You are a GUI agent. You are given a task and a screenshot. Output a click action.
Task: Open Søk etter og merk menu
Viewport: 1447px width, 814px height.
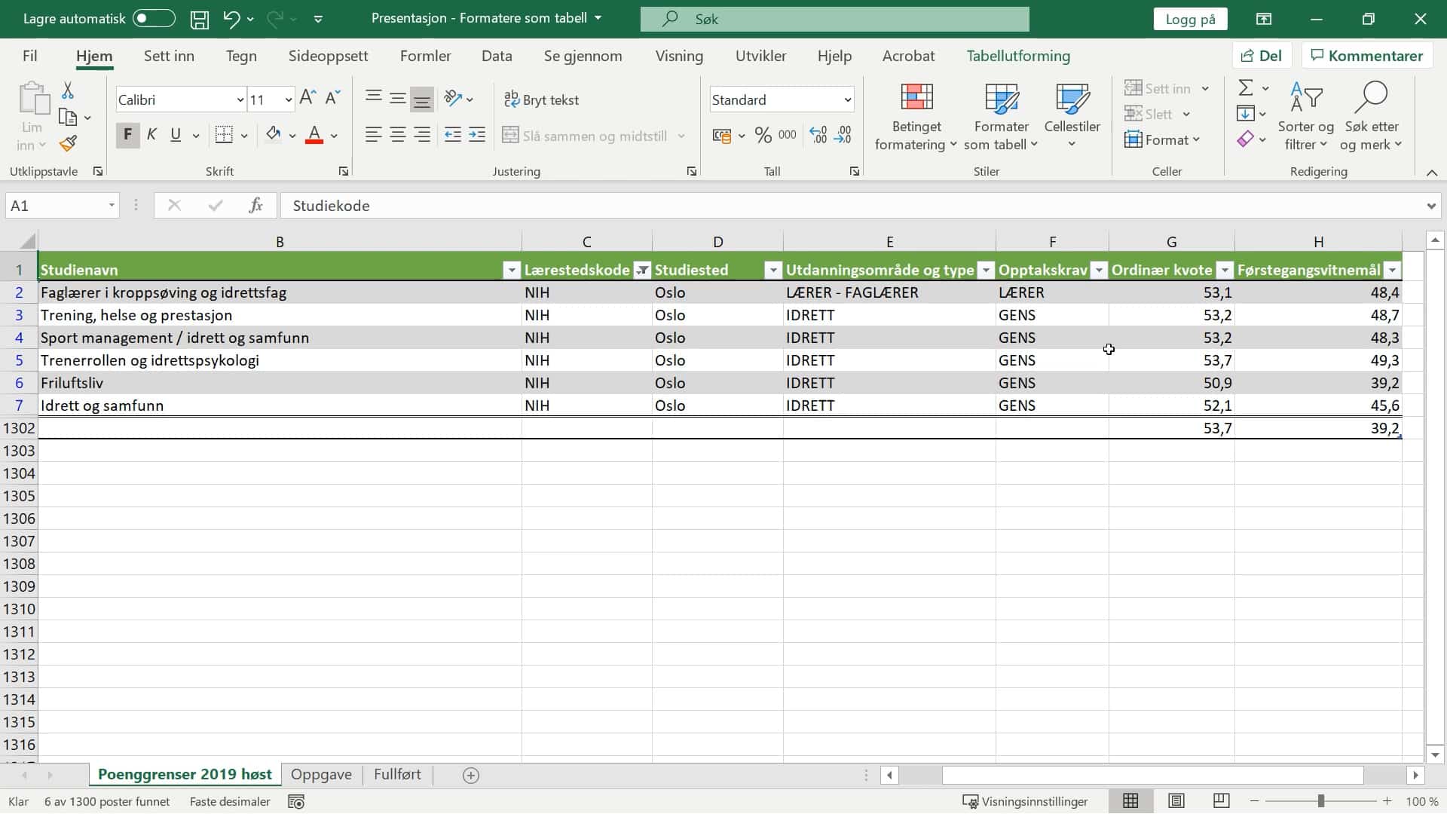tap(1371, 117)
